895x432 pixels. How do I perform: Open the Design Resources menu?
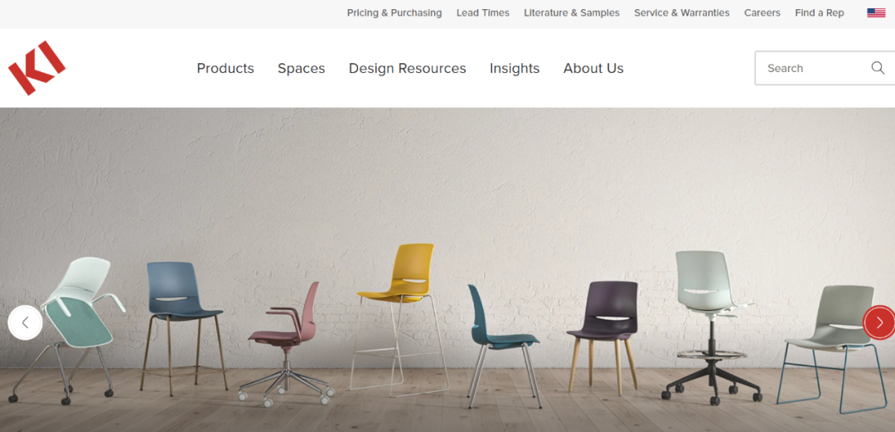click(408, 68)
